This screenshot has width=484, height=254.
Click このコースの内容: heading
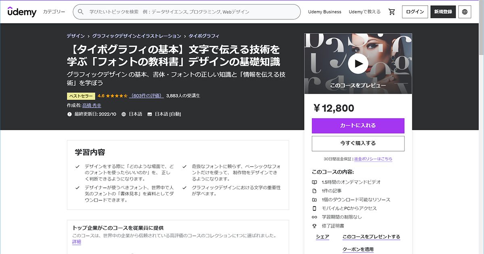(x=333, y=172)
